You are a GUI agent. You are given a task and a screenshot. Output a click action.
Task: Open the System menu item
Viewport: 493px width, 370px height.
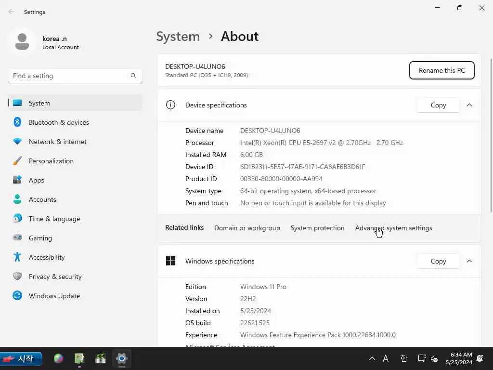point(75,103)
